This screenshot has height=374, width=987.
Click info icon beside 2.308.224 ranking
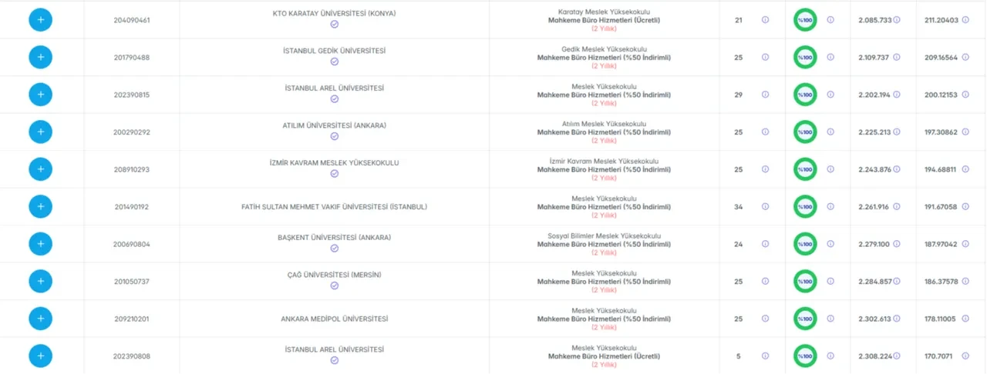coord(896,356)
